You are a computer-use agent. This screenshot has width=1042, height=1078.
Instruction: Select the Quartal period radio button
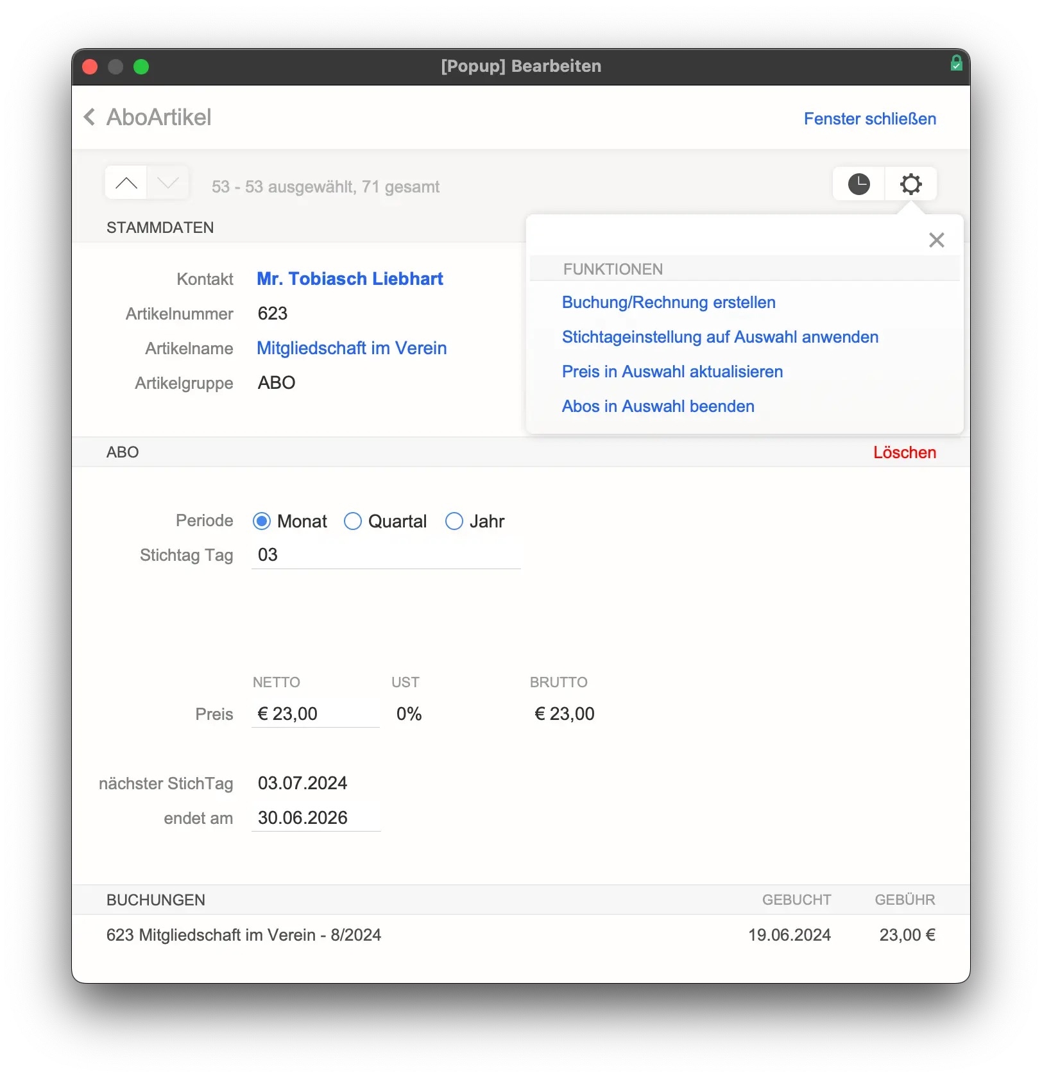(353, 521)
